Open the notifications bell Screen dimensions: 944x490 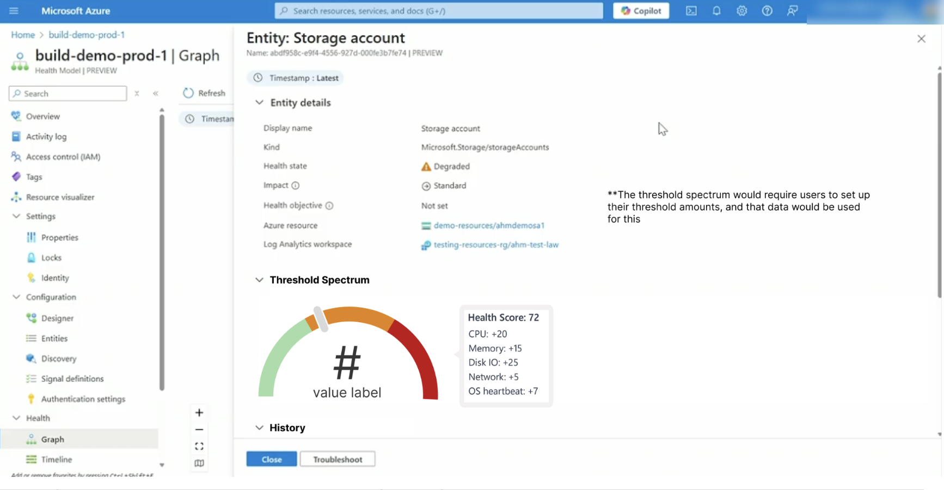716,11
